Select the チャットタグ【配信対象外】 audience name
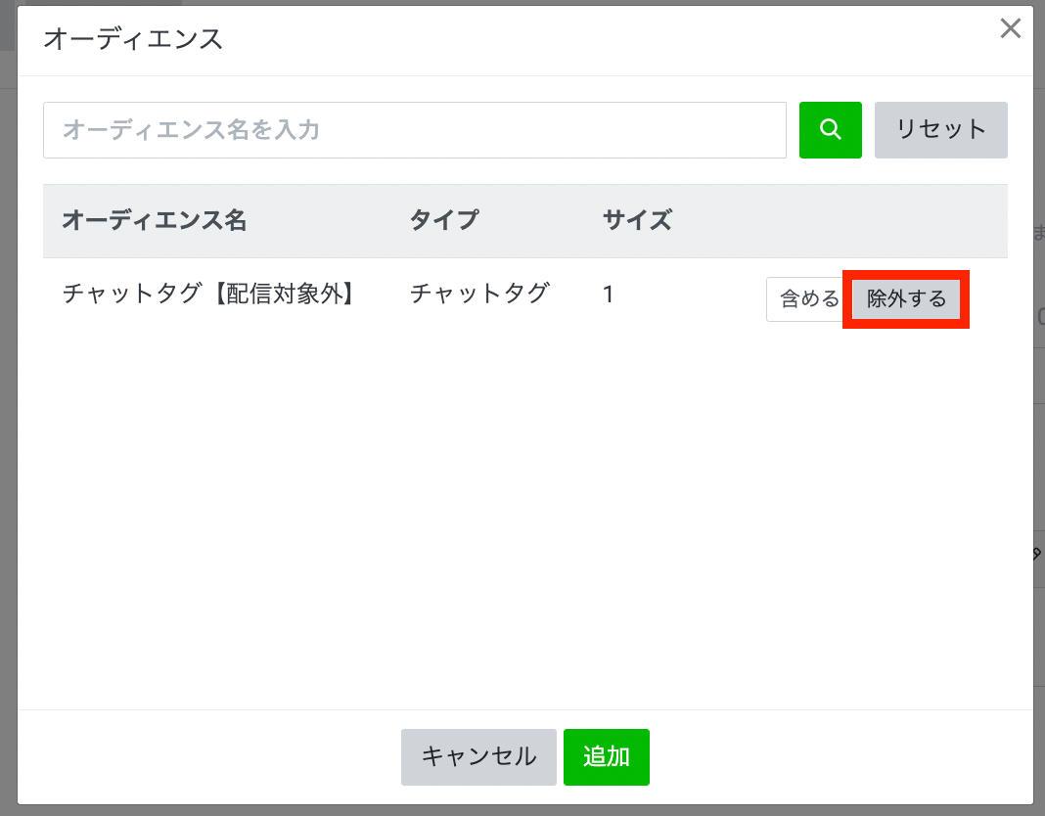This screenshot has height=816, width=1045. click(x=207, y=294)
